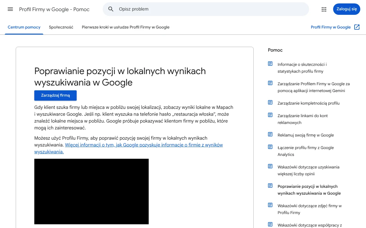Image resolution: width=366 pixels, height=228 pixels.
Task: Switch to the Społeczność tab
Action: tap(61, 27)
